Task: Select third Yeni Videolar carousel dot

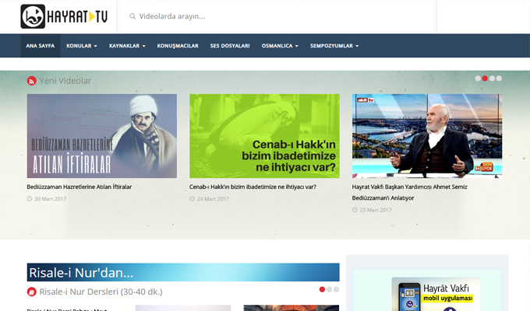Action: point(492,79)
